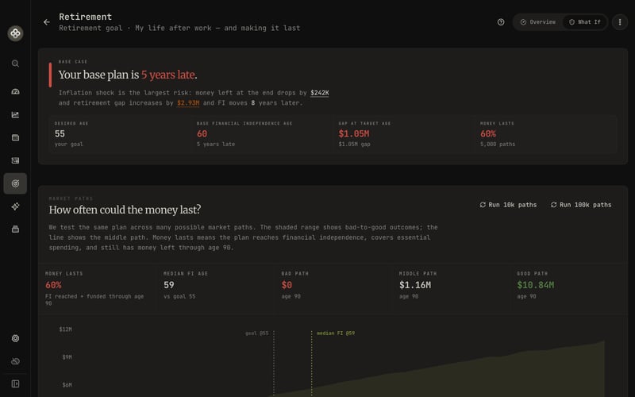635x397 pixels.
Task: Open the transactions list sidebar icon
Action: click(15, 160)
